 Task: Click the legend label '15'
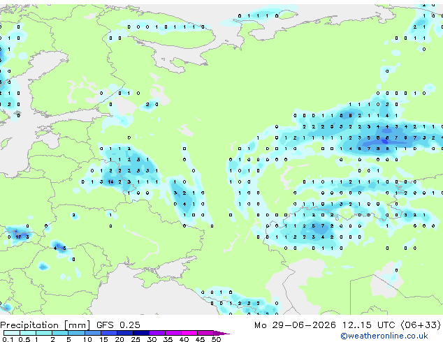103,339
